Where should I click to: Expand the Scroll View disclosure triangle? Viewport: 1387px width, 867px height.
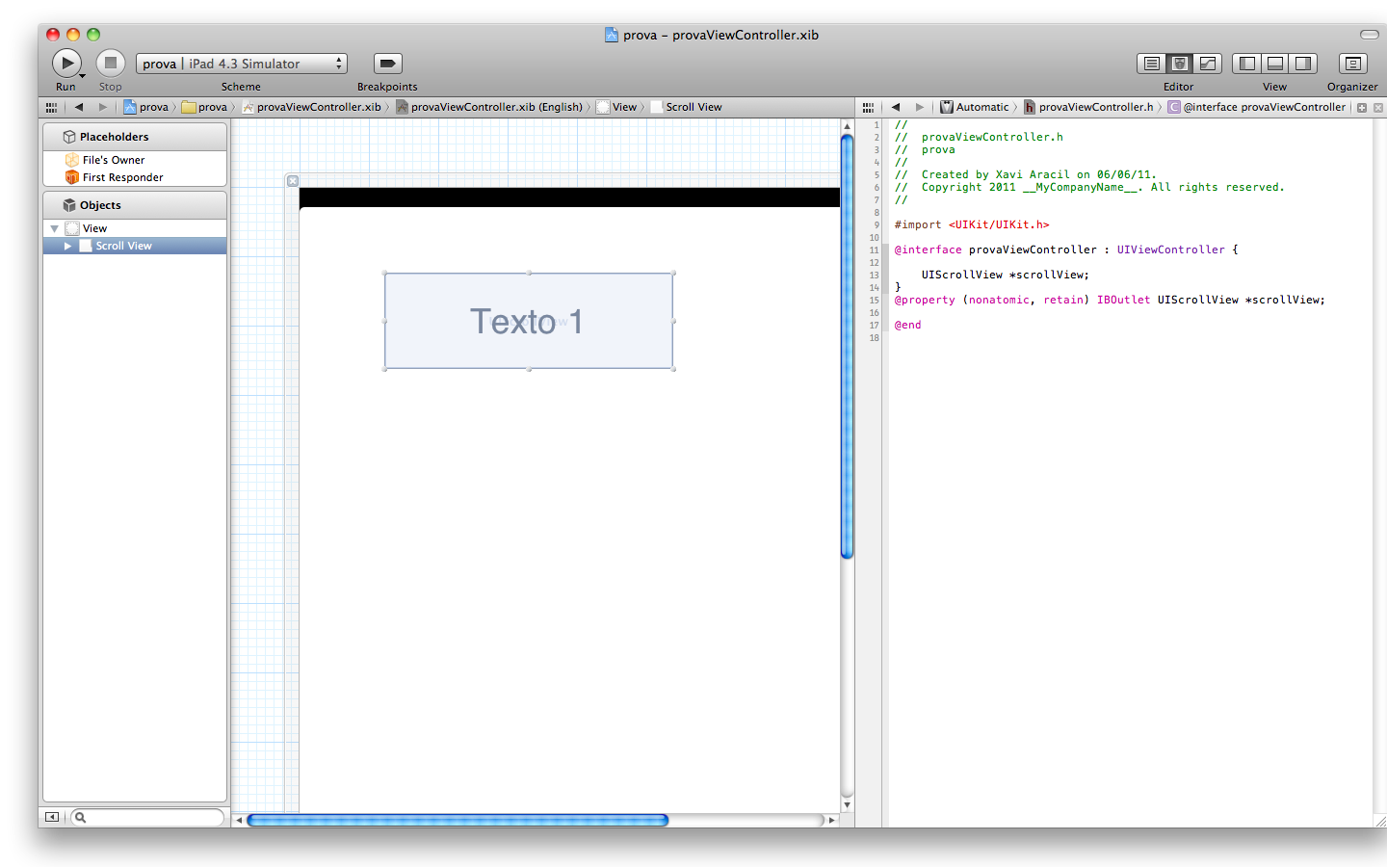point(67,246)
